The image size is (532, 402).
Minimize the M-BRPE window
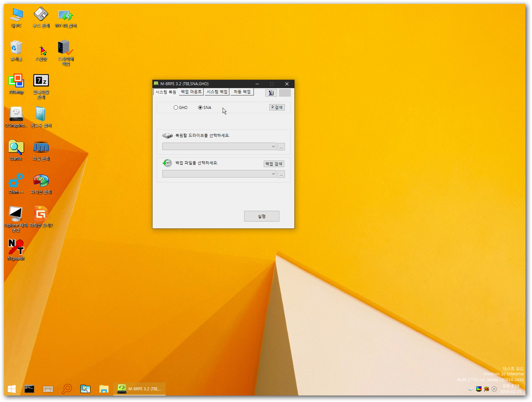257,84
